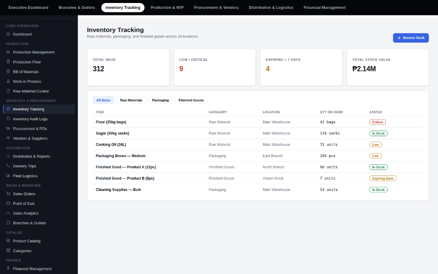Open Sales Orders page
438x274 pixels.
click(39, 194)
